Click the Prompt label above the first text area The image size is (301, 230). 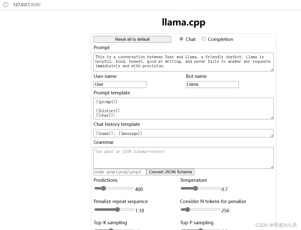coord(102,47)
